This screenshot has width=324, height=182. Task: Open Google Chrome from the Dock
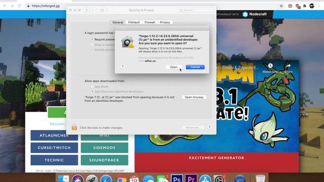[120, 178]
